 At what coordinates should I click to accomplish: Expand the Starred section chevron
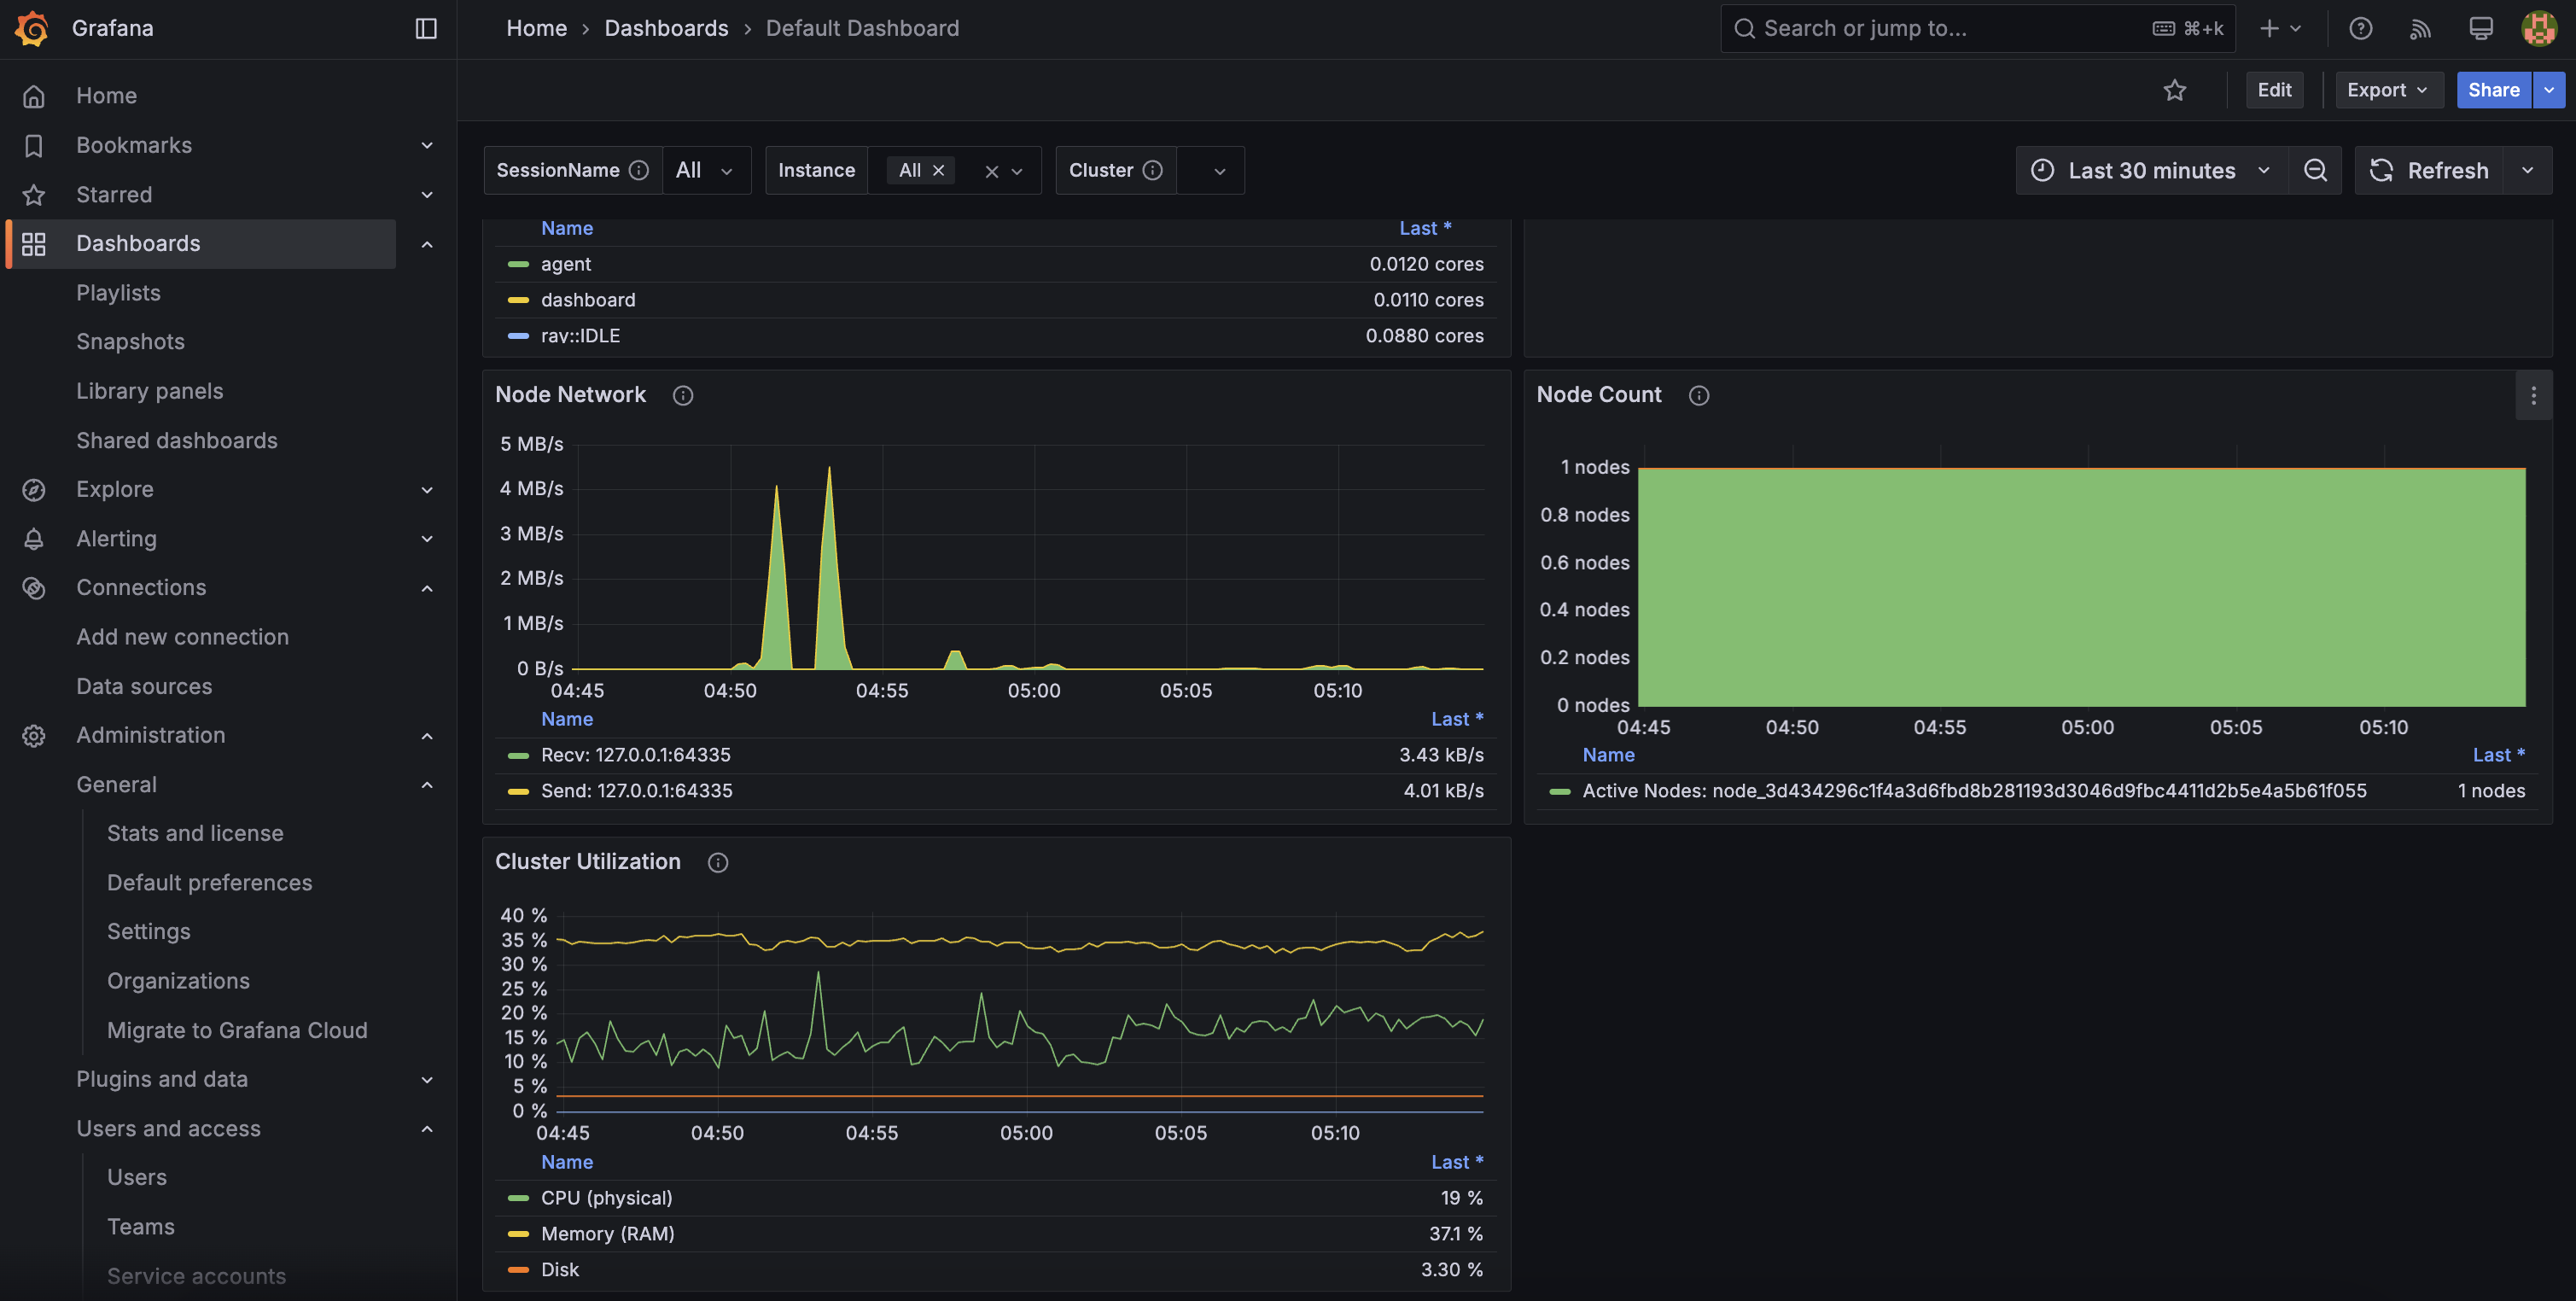427,195
